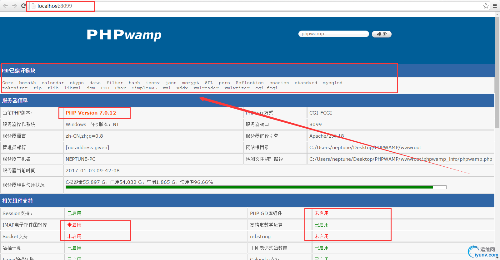The height and width of the screenshot is (260, 500).
Task: Click the 正则表达式函数库 status 已启用
Action: 321,248
